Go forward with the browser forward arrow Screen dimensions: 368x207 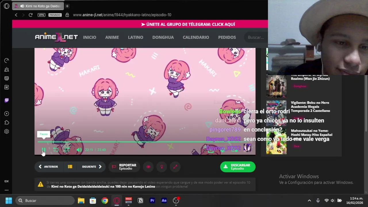coord(23,15)
